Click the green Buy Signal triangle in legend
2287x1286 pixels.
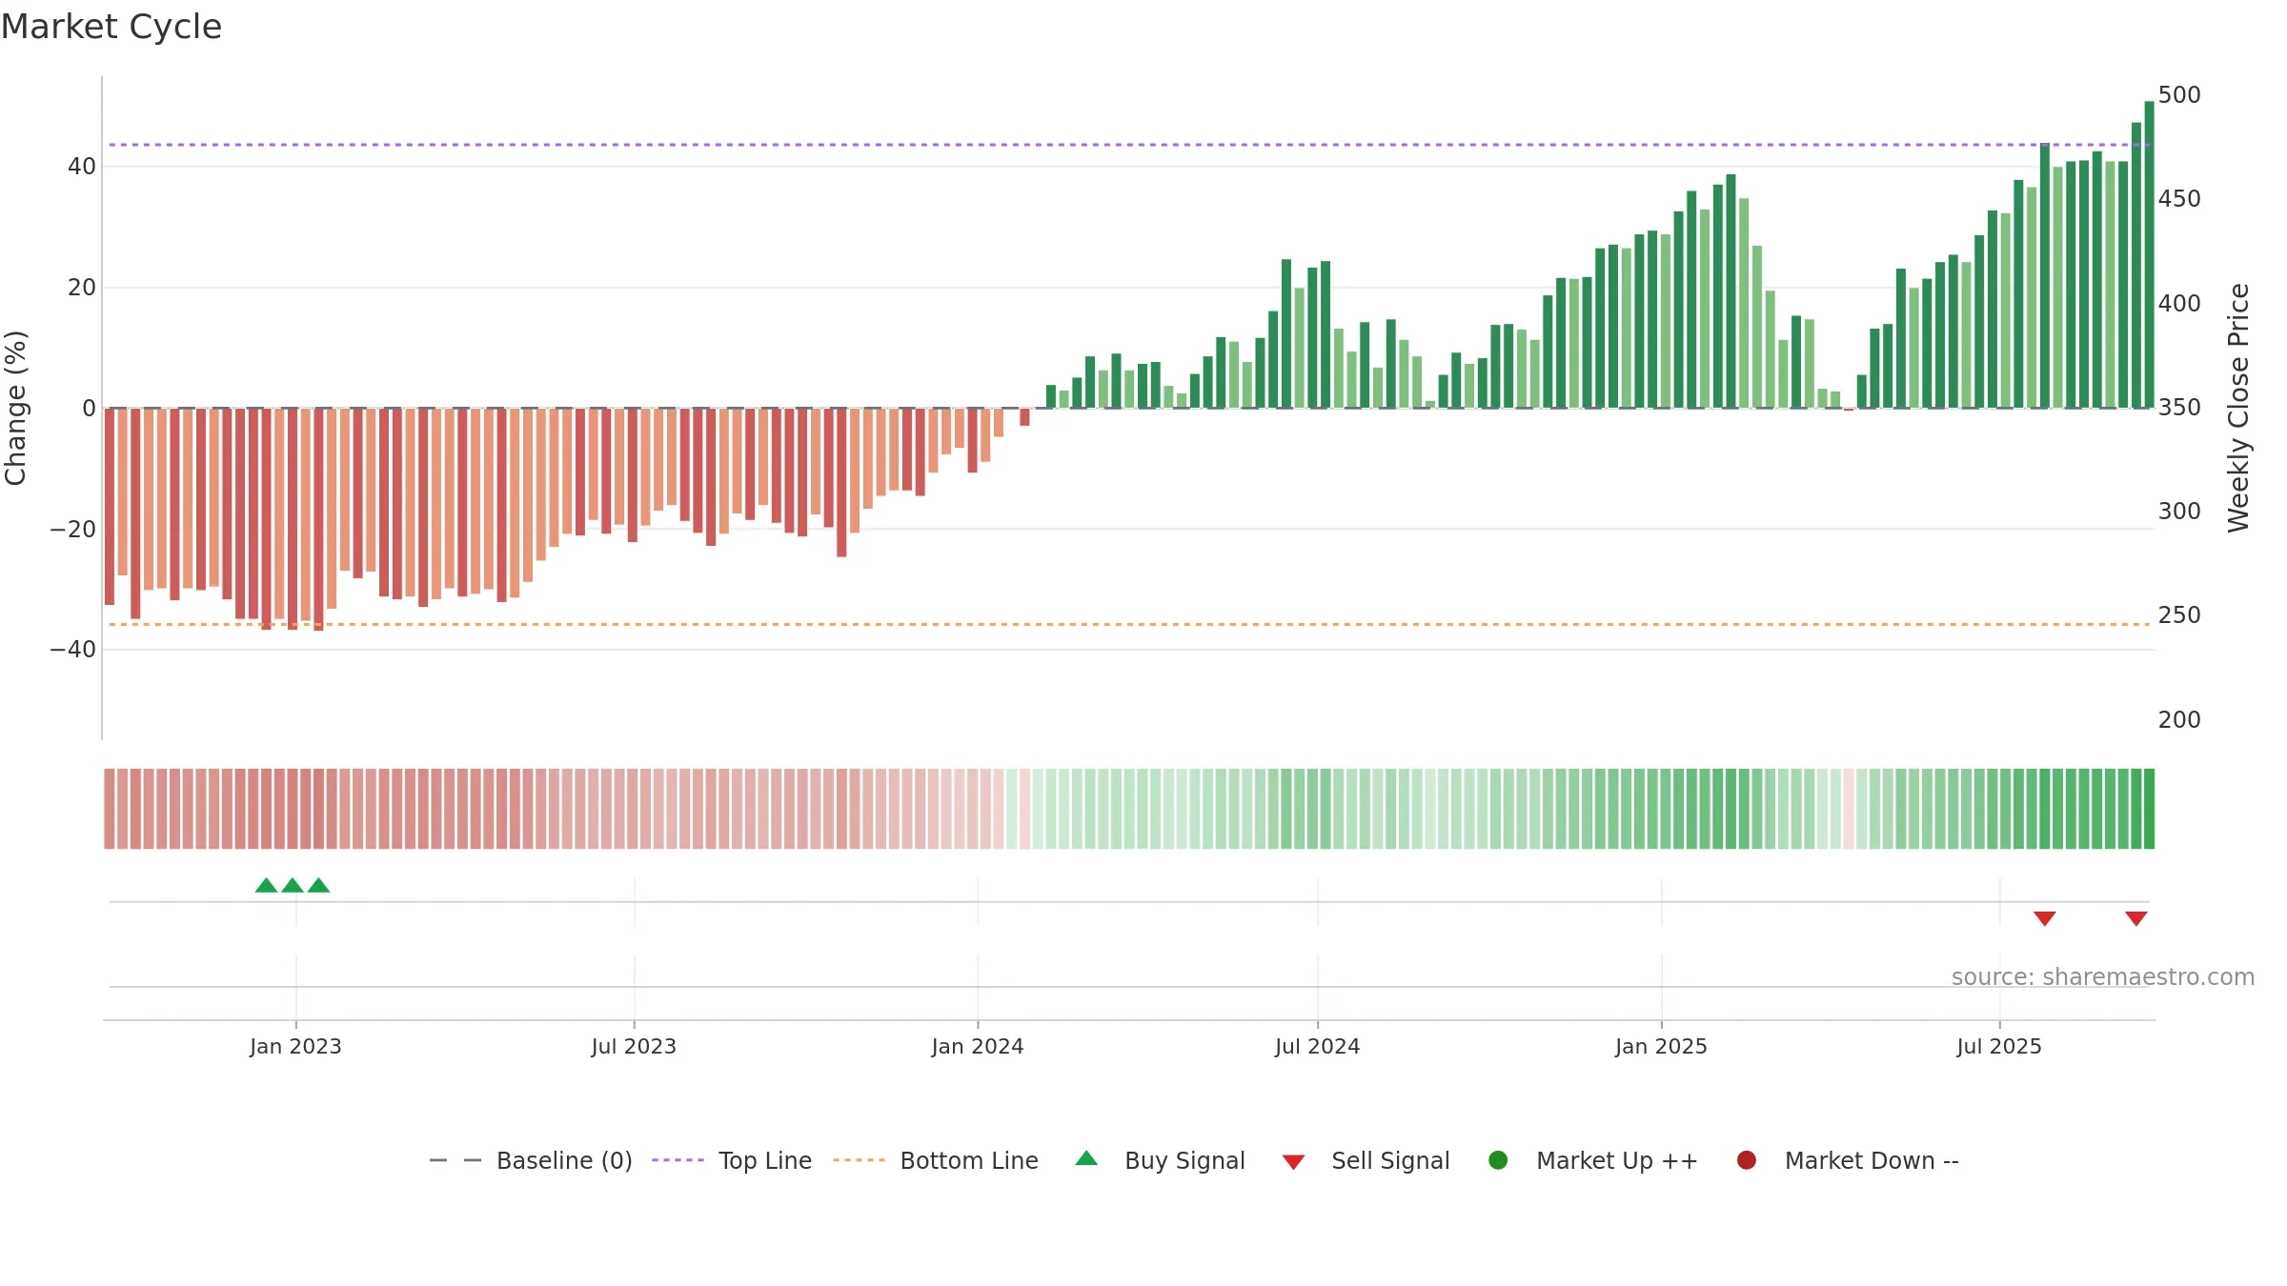click(1086, 1158)
